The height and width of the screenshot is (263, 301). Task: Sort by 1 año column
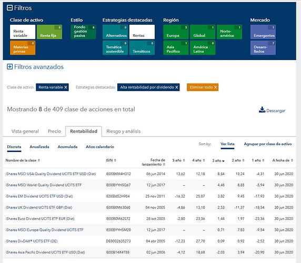tap(258, 160)
